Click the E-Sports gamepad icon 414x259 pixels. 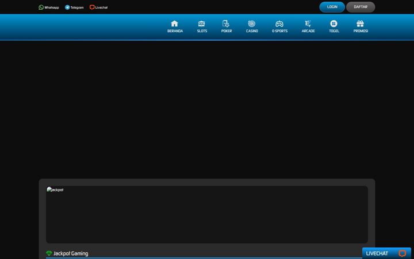(x=279, y=24)
